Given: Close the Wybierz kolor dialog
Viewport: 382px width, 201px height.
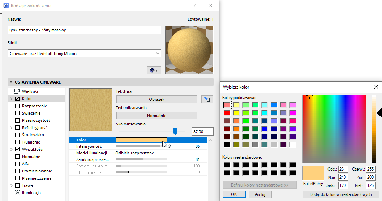Looking at the screenshot, I should pyautogui.click(x=376, y=87).
